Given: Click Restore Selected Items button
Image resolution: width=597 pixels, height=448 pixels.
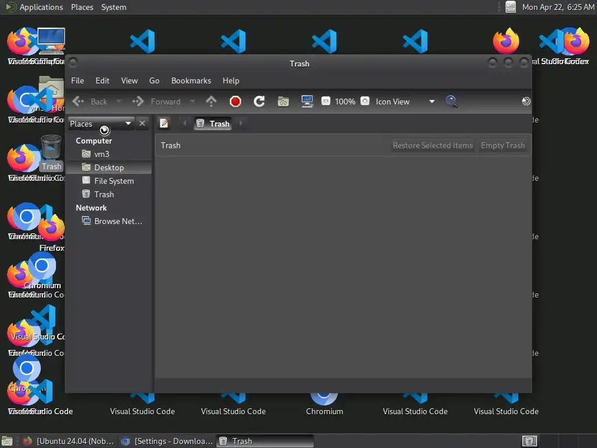Looking at the screenshot, I should pos(433,145).
